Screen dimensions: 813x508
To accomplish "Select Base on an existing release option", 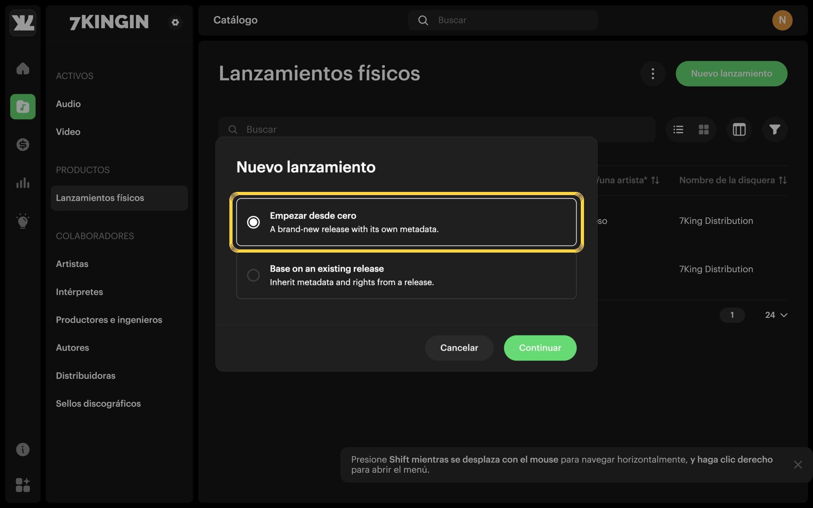I will tap(406, 275).
